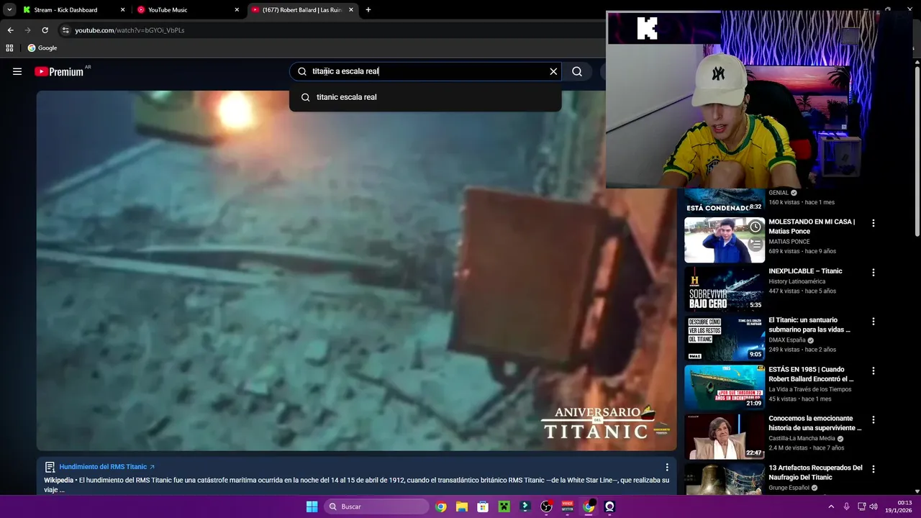Select the Robert Ballard YouTube tab

302,10
